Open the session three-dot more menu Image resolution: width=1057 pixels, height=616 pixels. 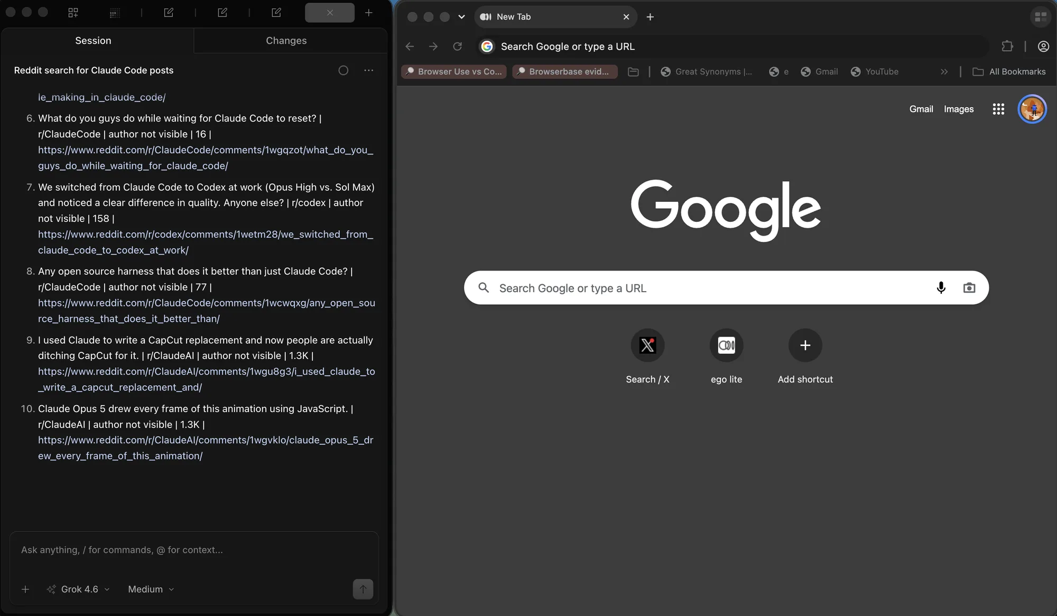pyautogui.click(x=369, y=70)
